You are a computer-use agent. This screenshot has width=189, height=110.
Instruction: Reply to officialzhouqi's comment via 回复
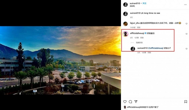[142, 38]
